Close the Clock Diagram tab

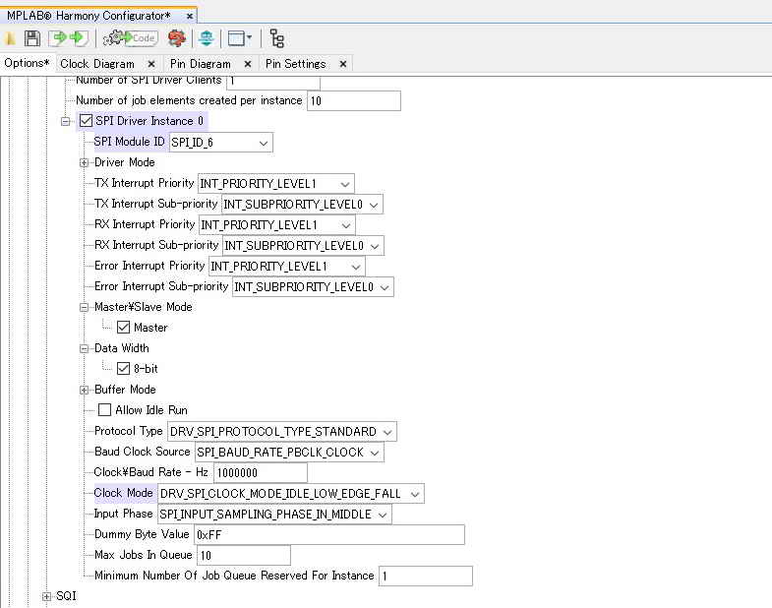151,64
